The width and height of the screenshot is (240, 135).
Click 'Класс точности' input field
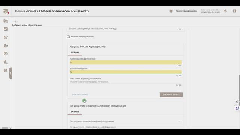coord(126,82)
